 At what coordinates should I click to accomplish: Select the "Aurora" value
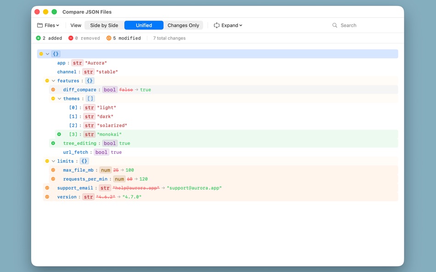point(96,63)
